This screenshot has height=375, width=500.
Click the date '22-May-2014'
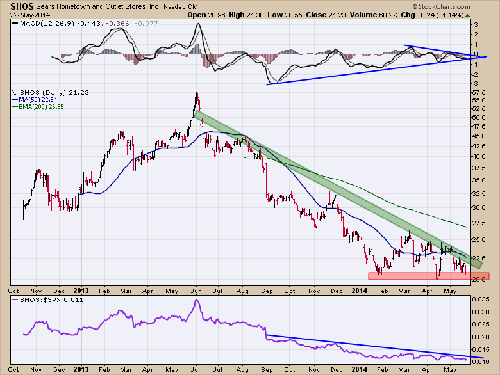[30, 15]
